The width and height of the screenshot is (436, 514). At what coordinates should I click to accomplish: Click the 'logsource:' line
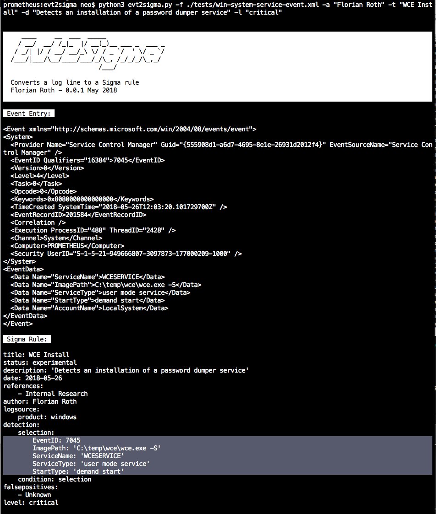[22, 410]
